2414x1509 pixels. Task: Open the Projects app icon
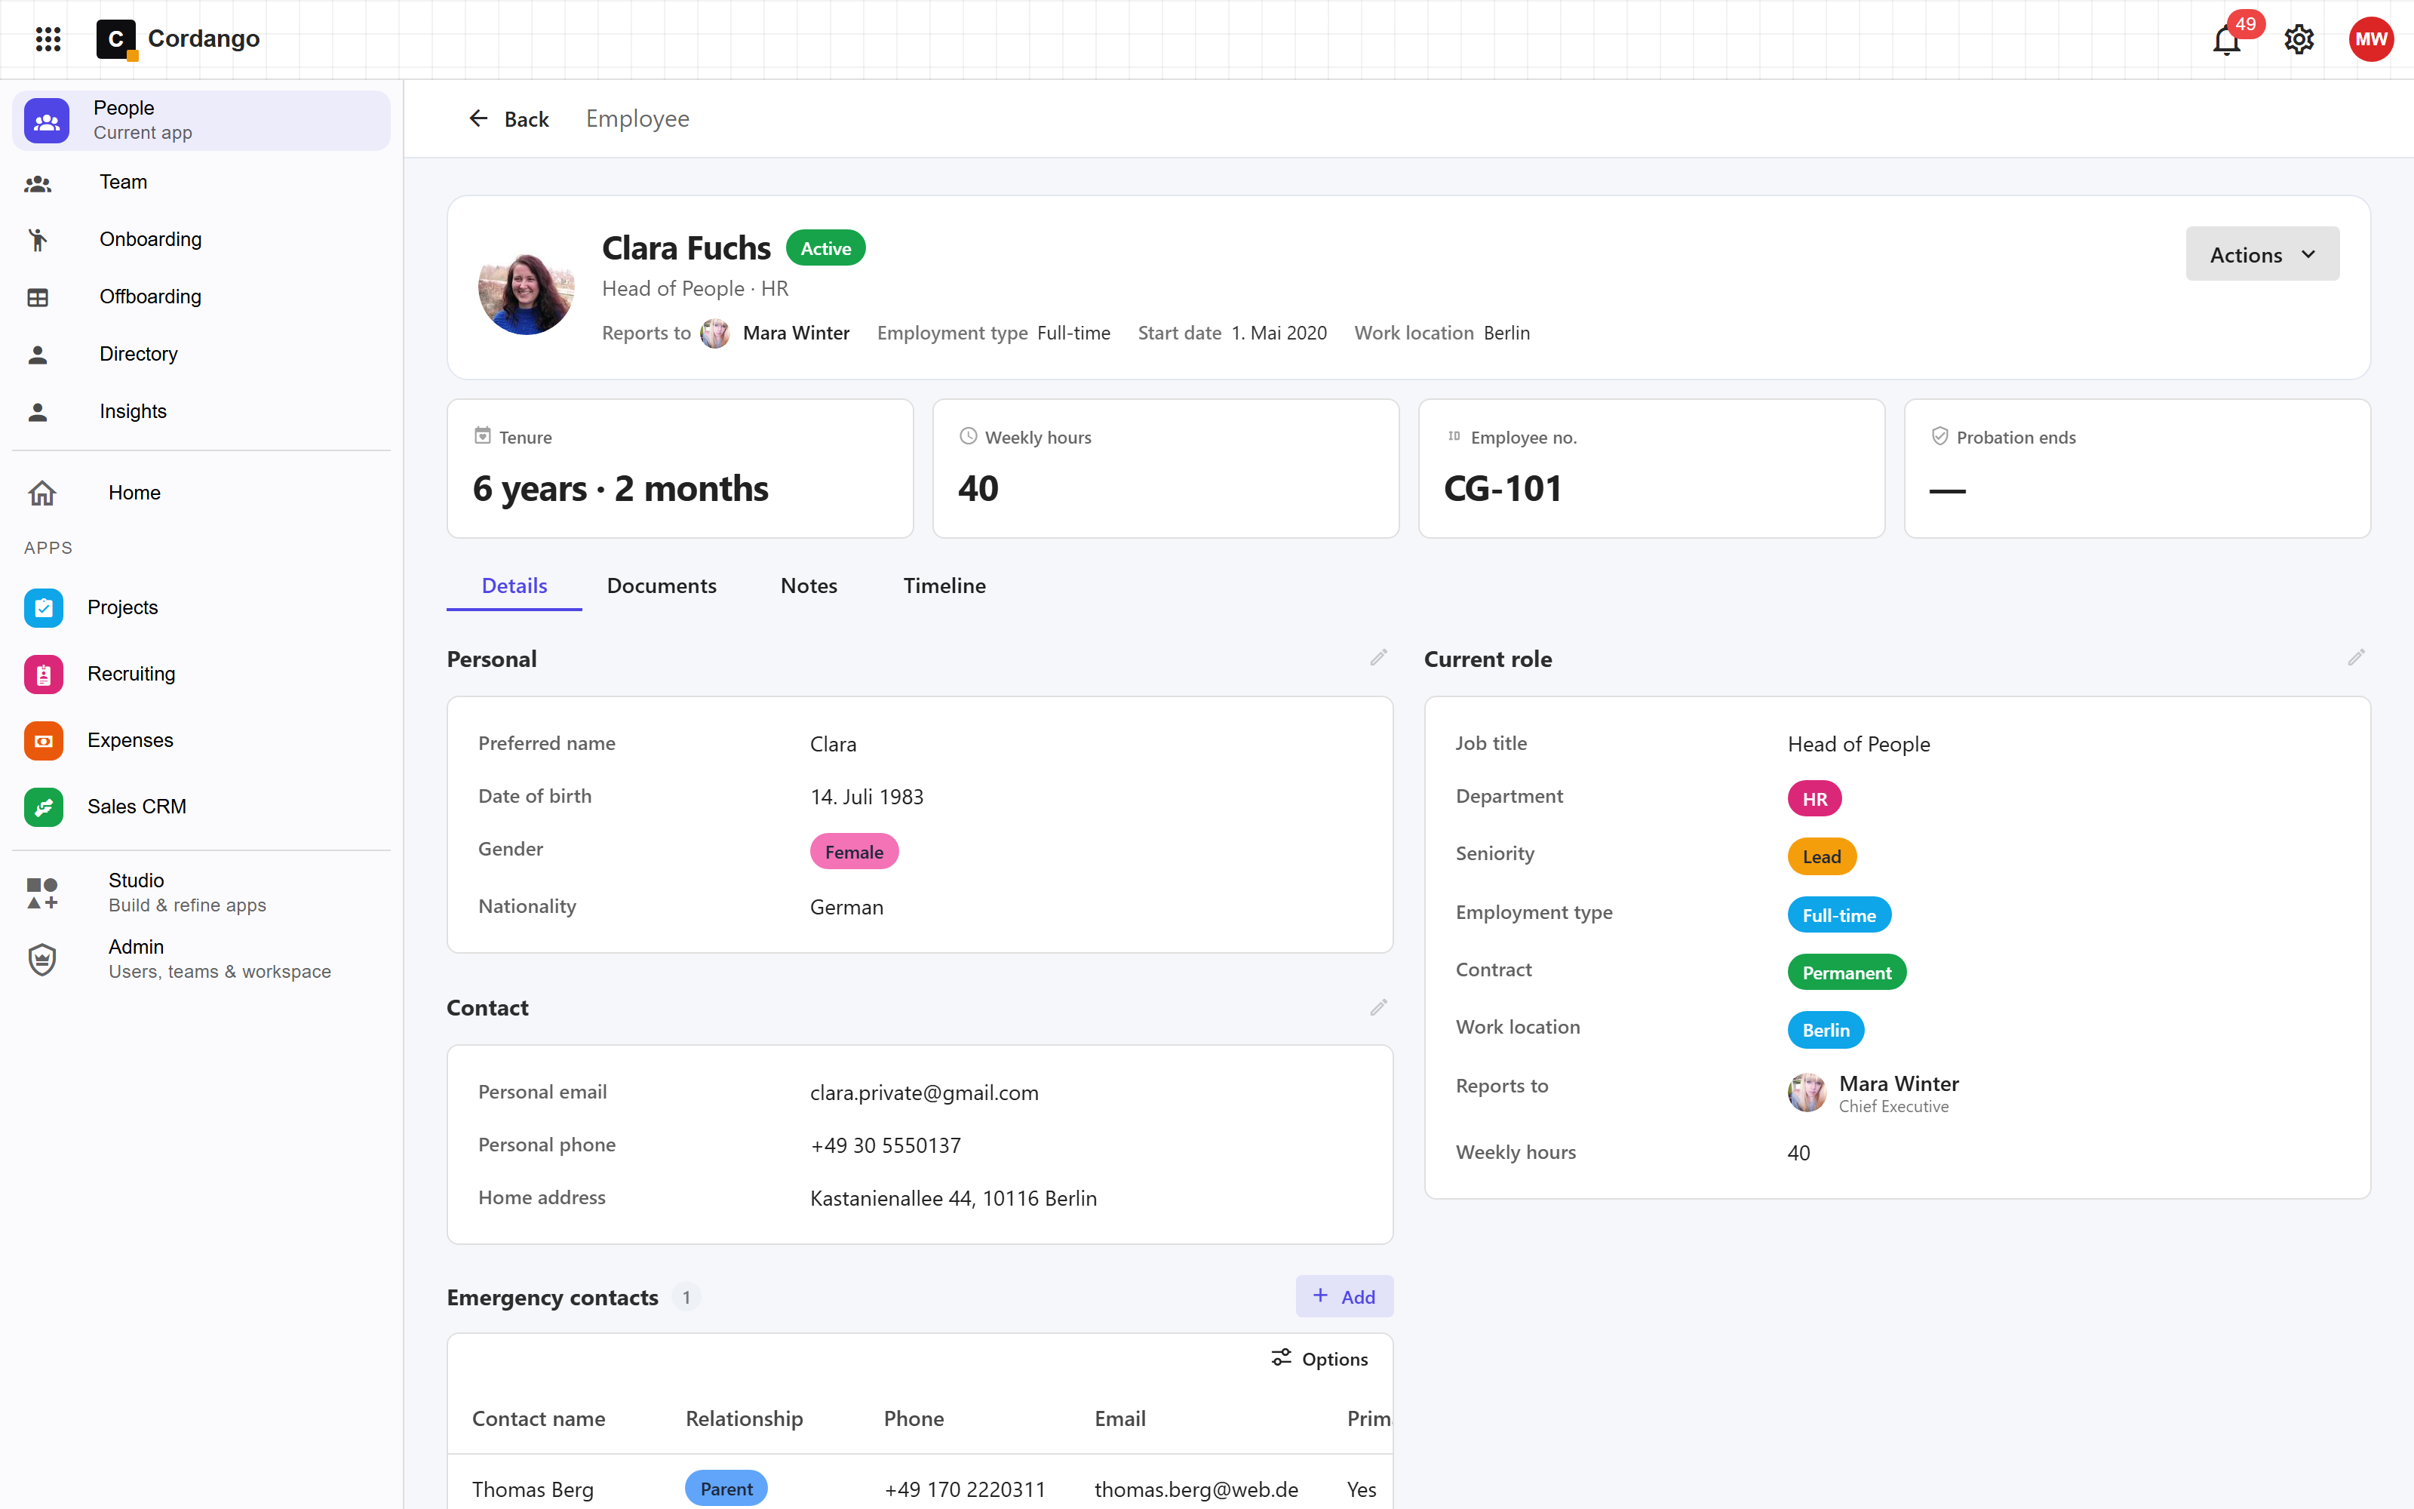pyautogui.click(x=44, y=608)
